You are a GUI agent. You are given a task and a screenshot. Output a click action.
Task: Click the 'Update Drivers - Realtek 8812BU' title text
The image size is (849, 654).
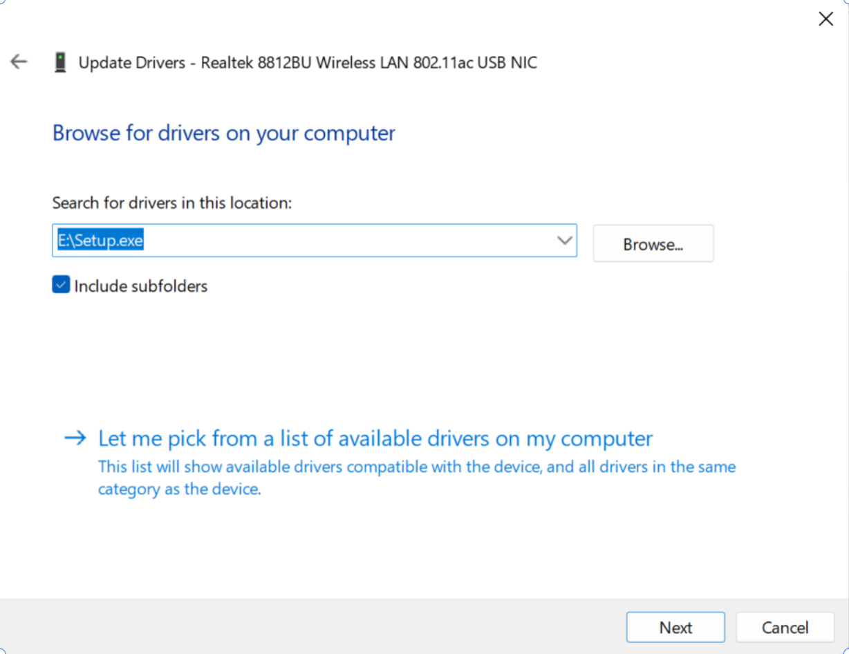pyautogui.click(x=307, y=63)
